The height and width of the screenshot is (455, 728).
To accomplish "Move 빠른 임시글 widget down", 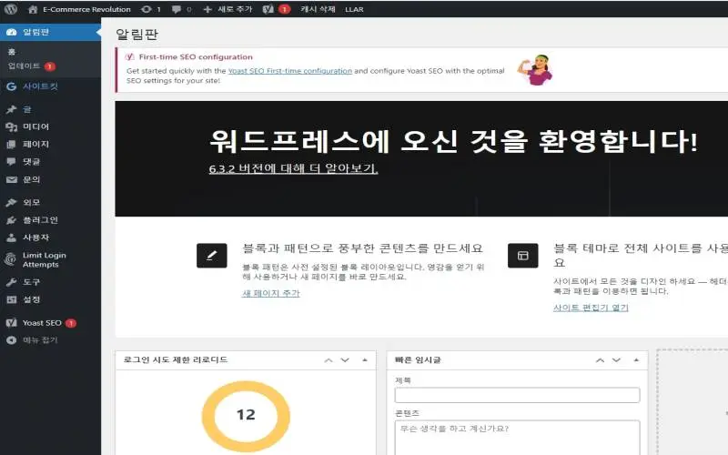I will point(617,360).
